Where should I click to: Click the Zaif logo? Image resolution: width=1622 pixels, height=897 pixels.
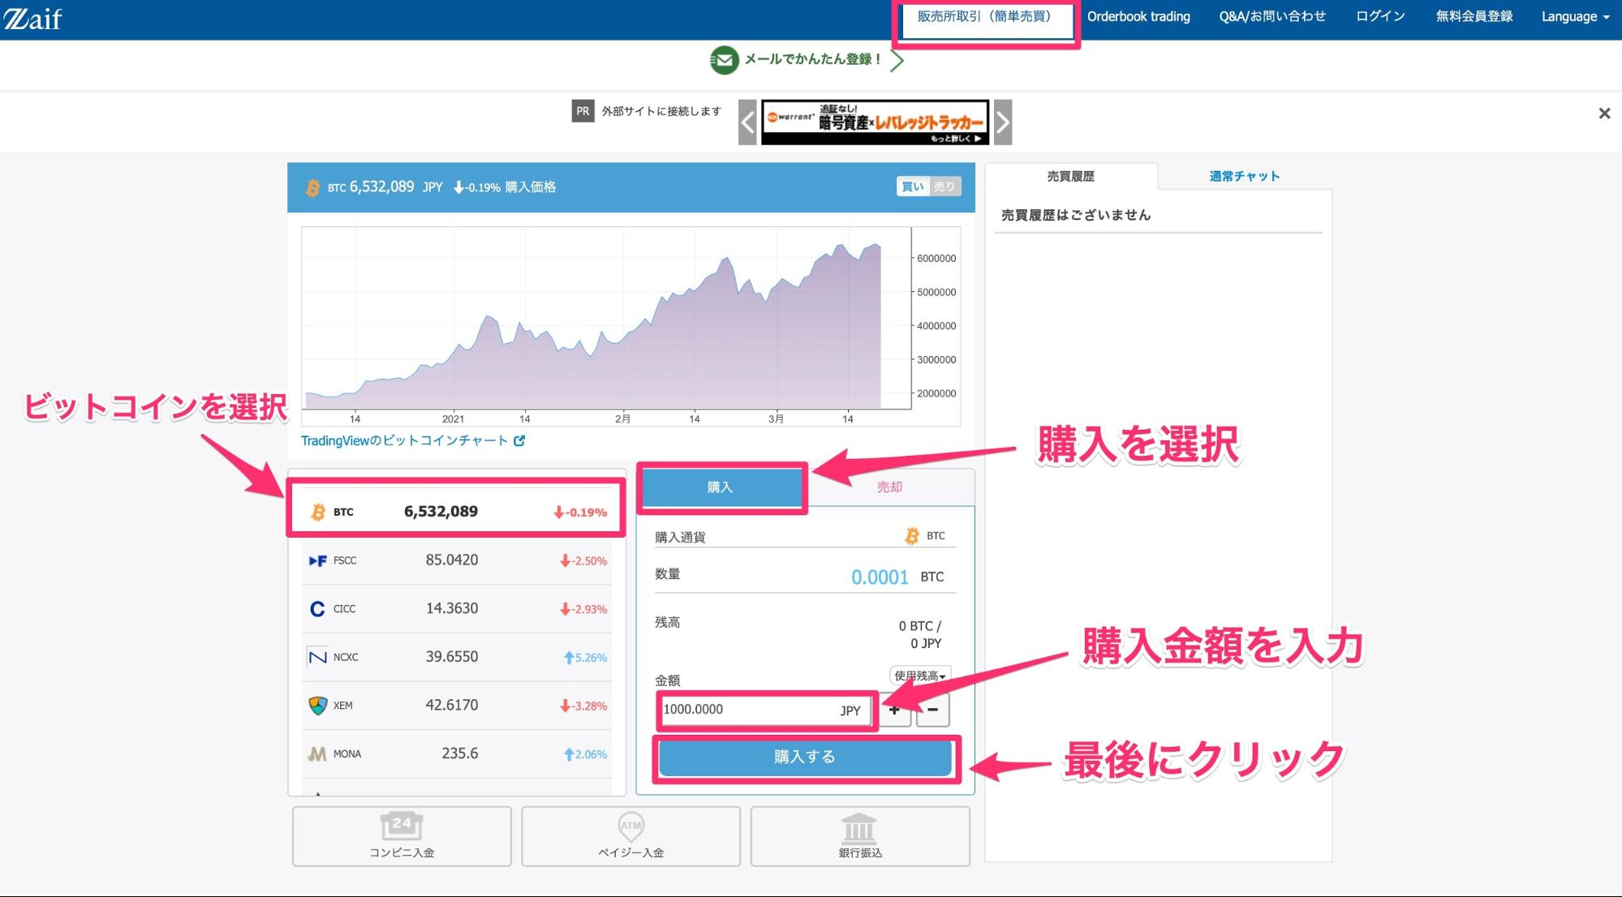(x=32, y=18)
